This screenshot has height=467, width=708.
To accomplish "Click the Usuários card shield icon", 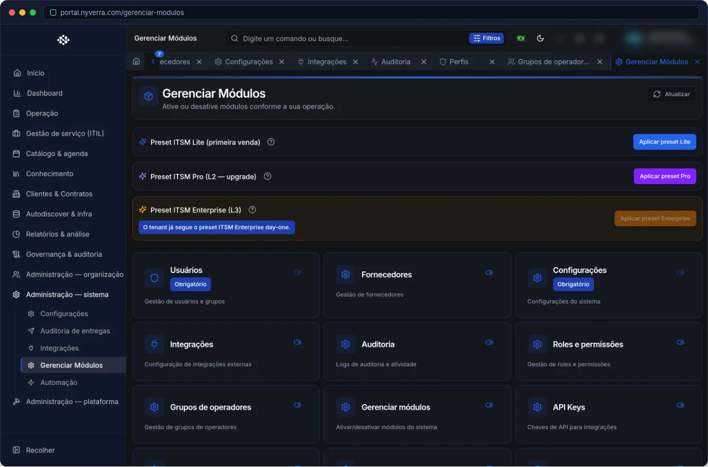I will (154, 278).
